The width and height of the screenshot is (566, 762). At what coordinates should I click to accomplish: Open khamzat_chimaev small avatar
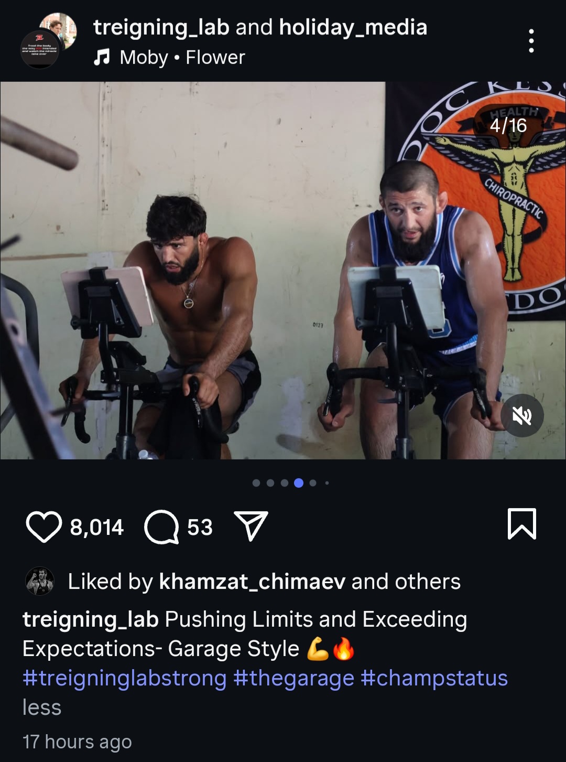point(40,581)
